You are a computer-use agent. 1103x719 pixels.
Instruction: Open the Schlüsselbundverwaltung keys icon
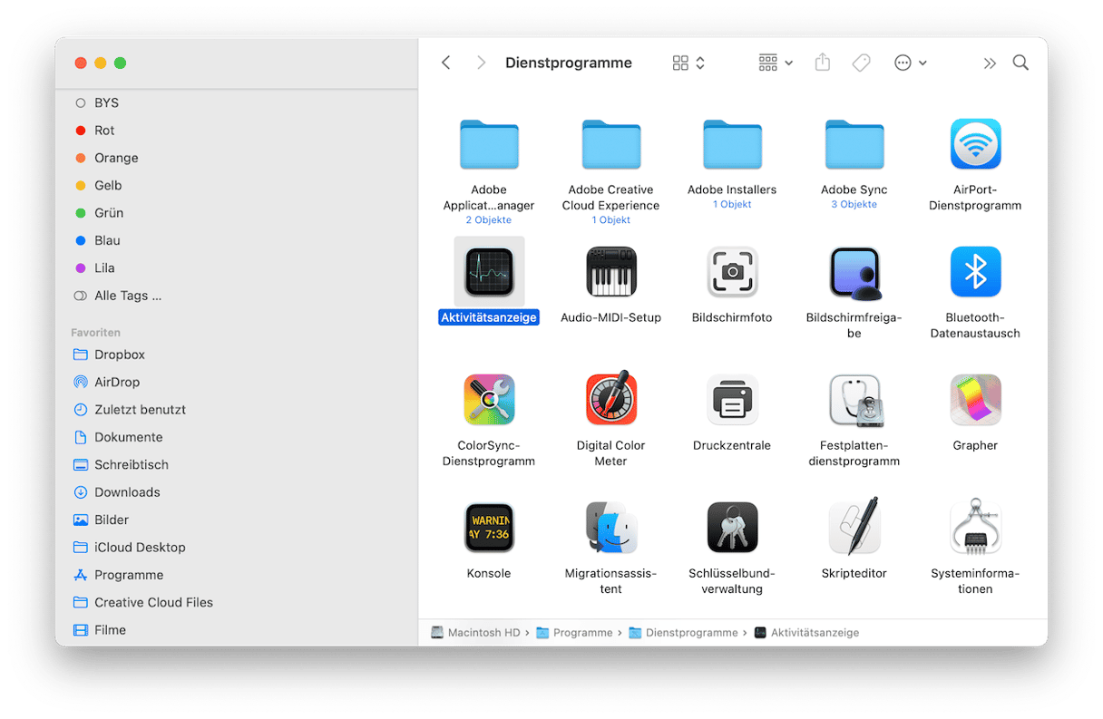(x=732, y=528)
